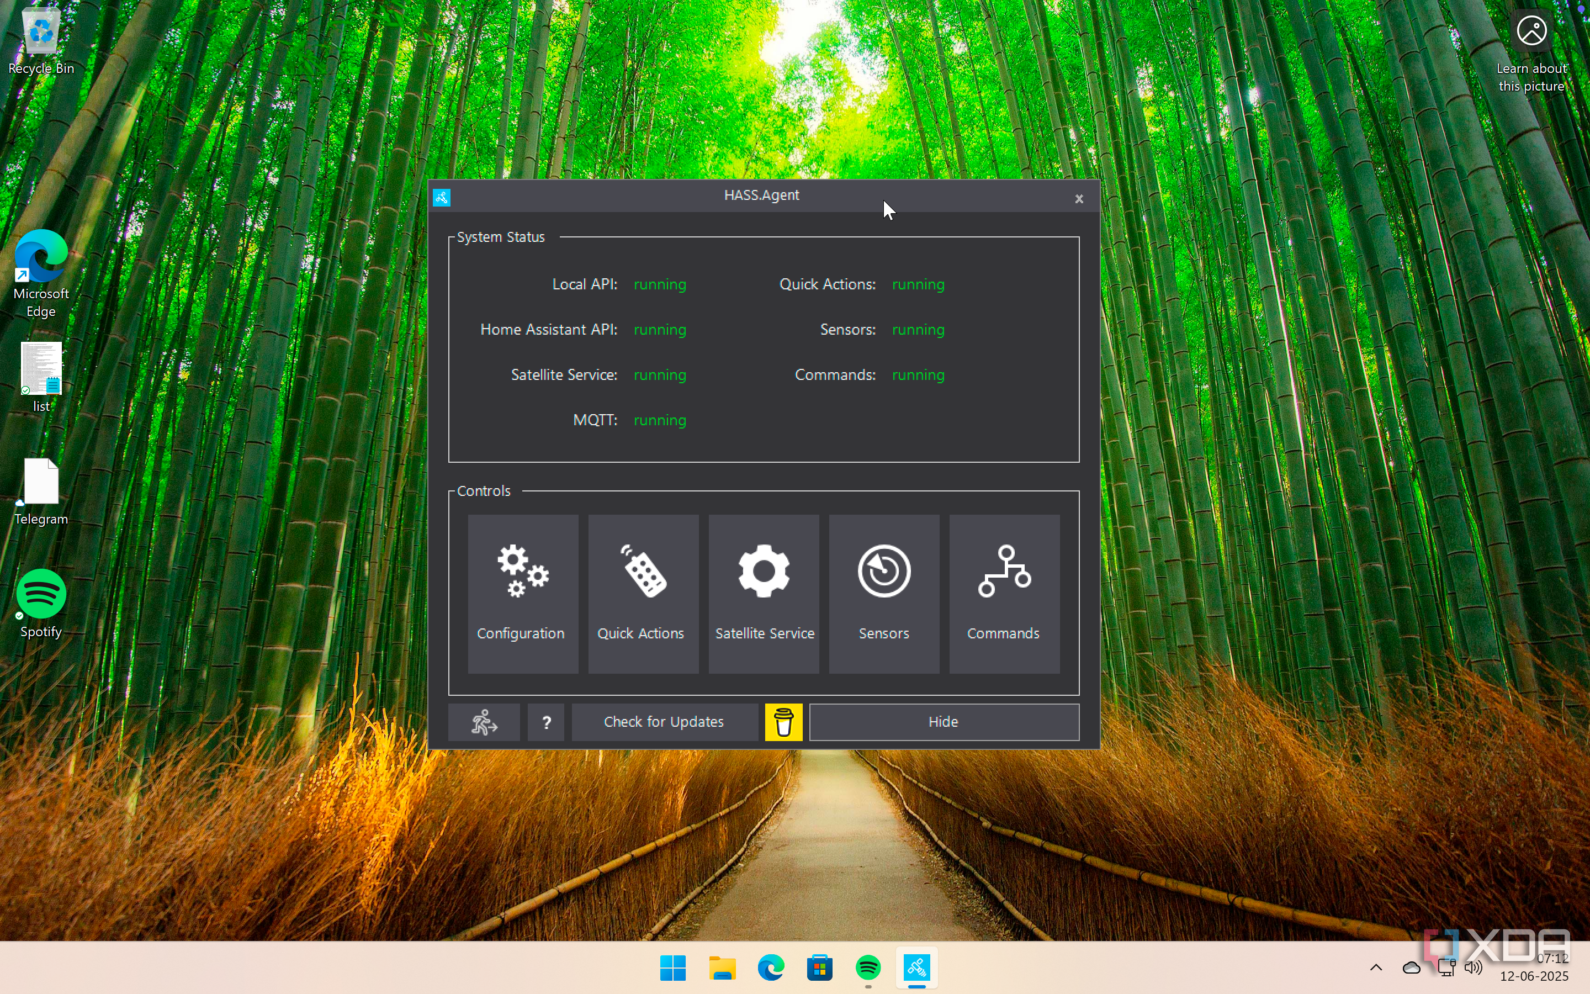1590x994 pixels.
Task: Open Windows Start menu
Action: [x=673, y=967]
